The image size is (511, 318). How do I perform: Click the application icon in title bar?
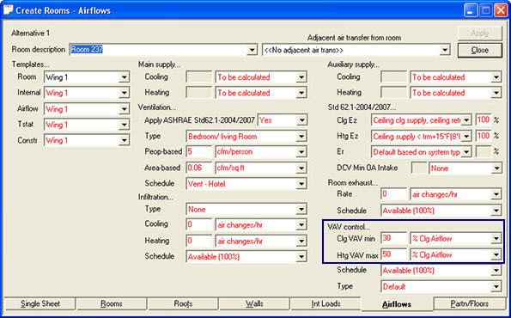pos(8,10)
